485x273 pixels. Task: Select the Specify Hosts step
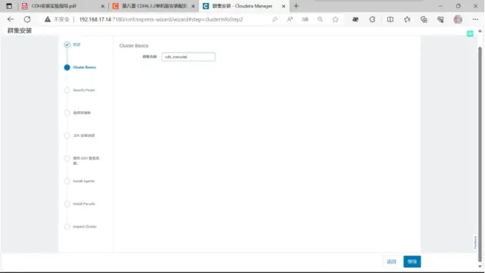coord(84,91)
